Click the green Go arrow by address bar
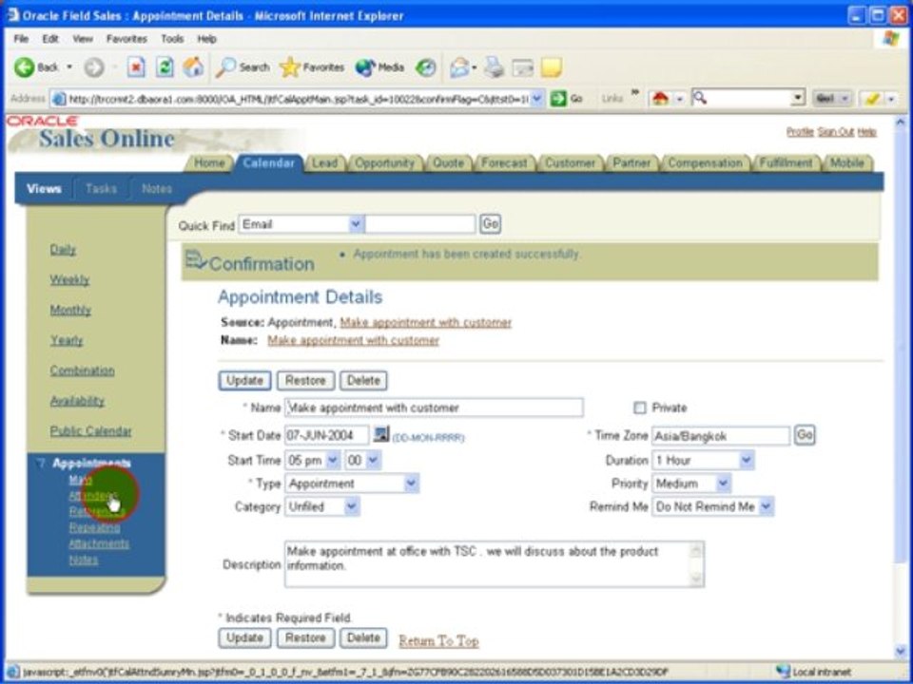This screenshot has height=684, width=913. 558,99
